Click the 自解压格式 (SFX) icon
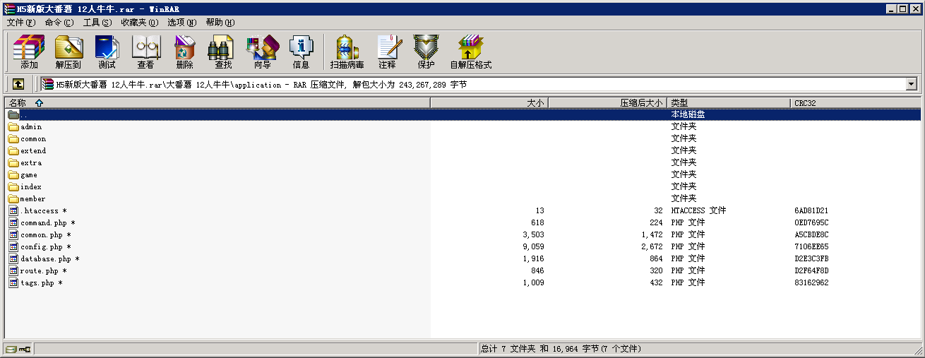Screen dimensions: 925x358 tap(470, 52)
